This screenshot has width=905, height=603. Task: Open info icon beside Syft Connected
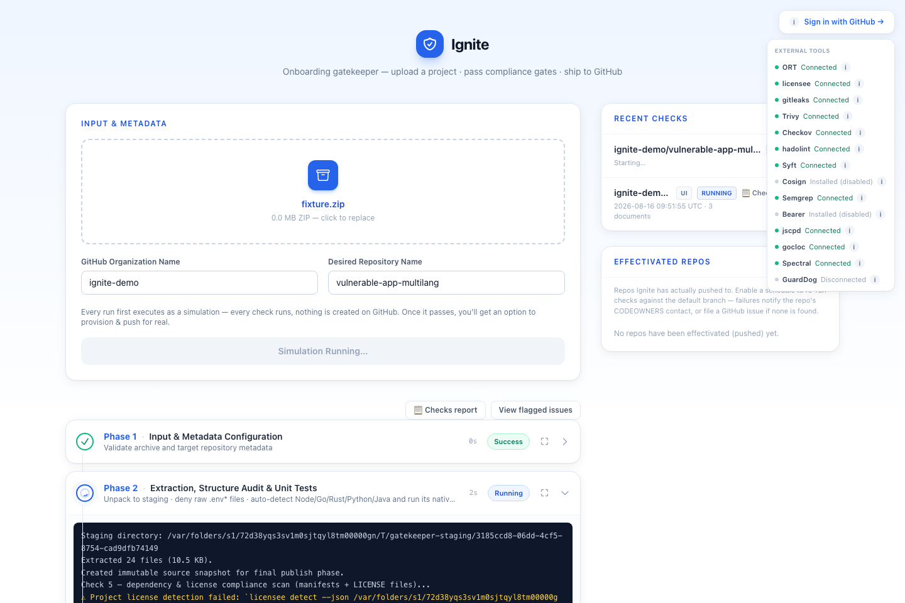tap(845, 165)
